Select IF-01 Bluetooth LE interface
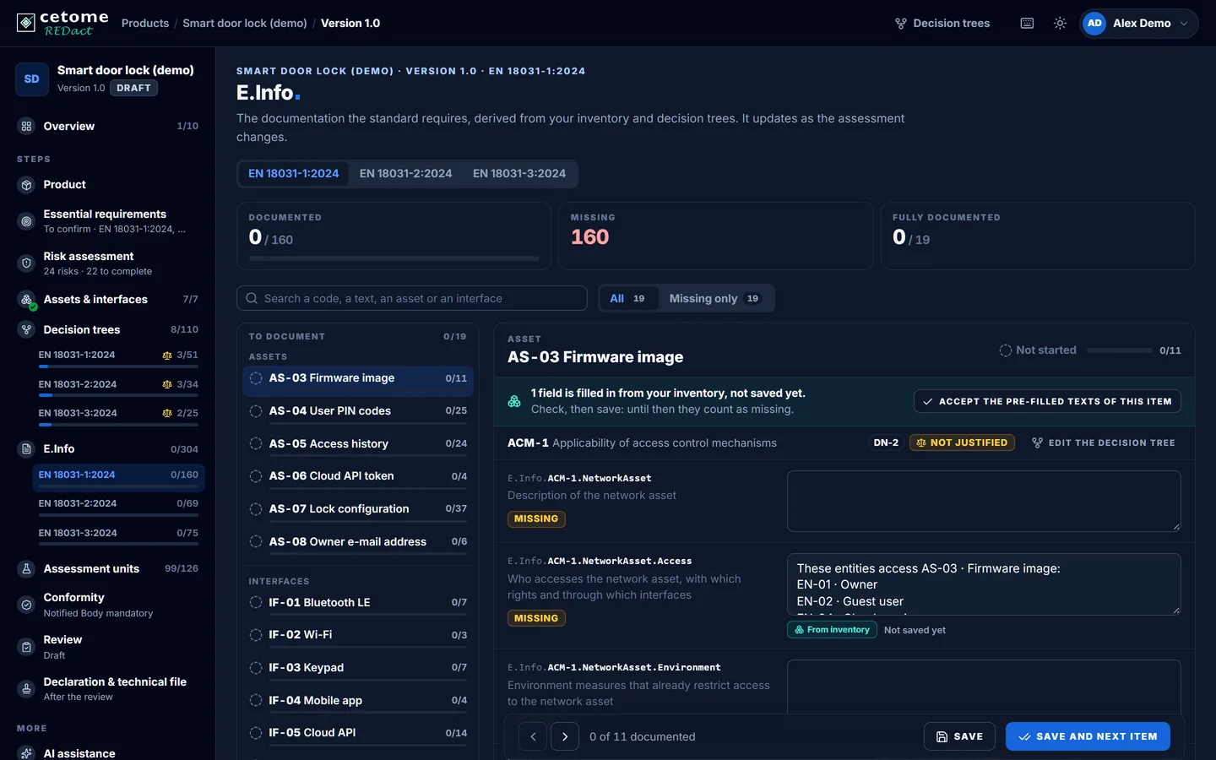This screenshot has width=1216, height=760. (x=358, y=603)
